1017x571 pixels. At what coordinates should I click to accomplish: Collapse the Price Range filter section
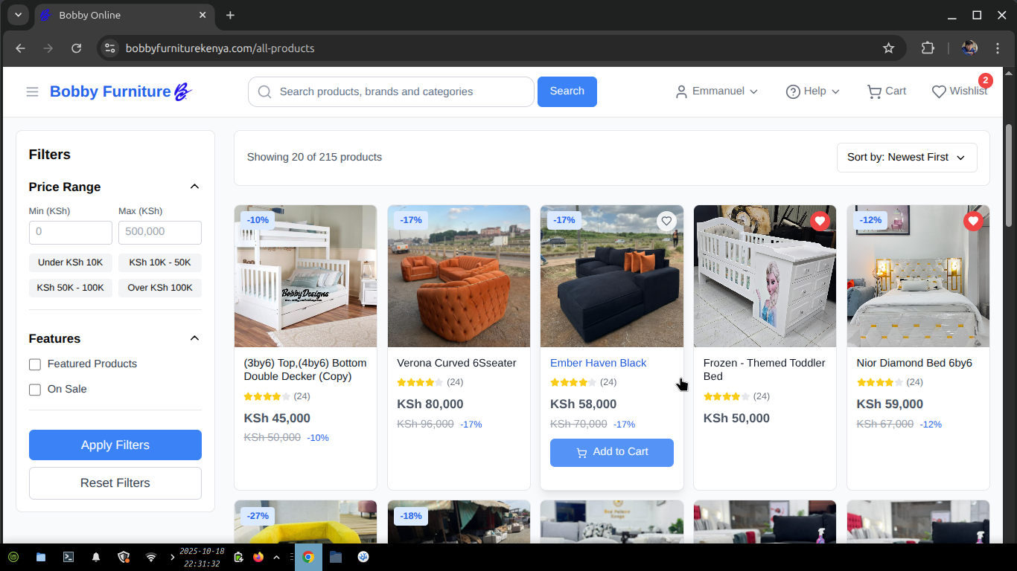point(194,187)
